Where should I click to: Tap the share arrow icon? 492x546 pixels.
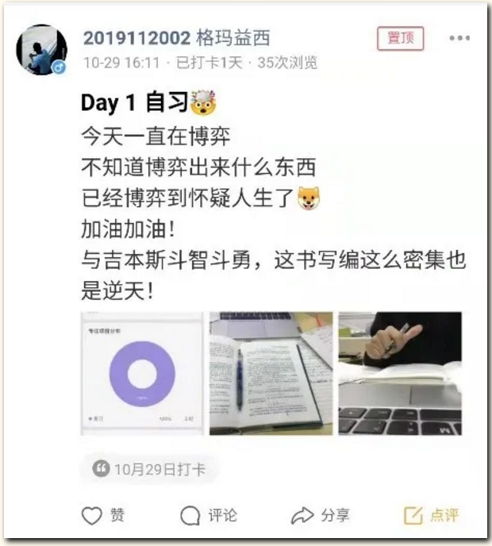click(302, 515)
